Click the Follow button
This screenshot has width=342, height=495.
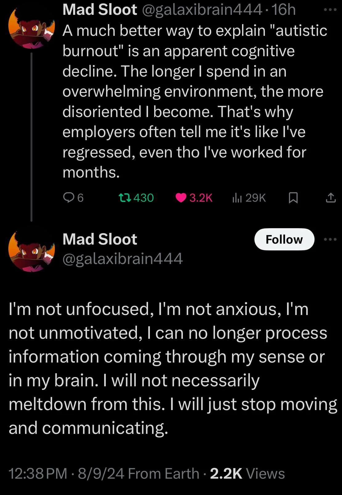(x=284, y=239)
